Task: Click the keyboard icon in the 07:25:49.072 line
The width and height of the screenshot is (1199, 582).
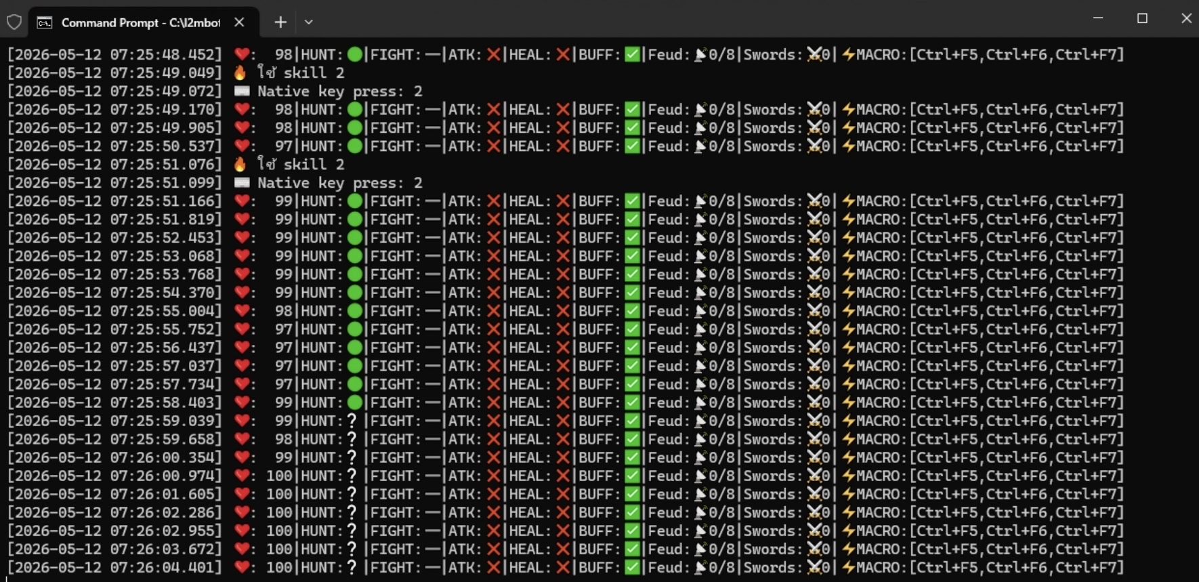Action: [242, 91]
